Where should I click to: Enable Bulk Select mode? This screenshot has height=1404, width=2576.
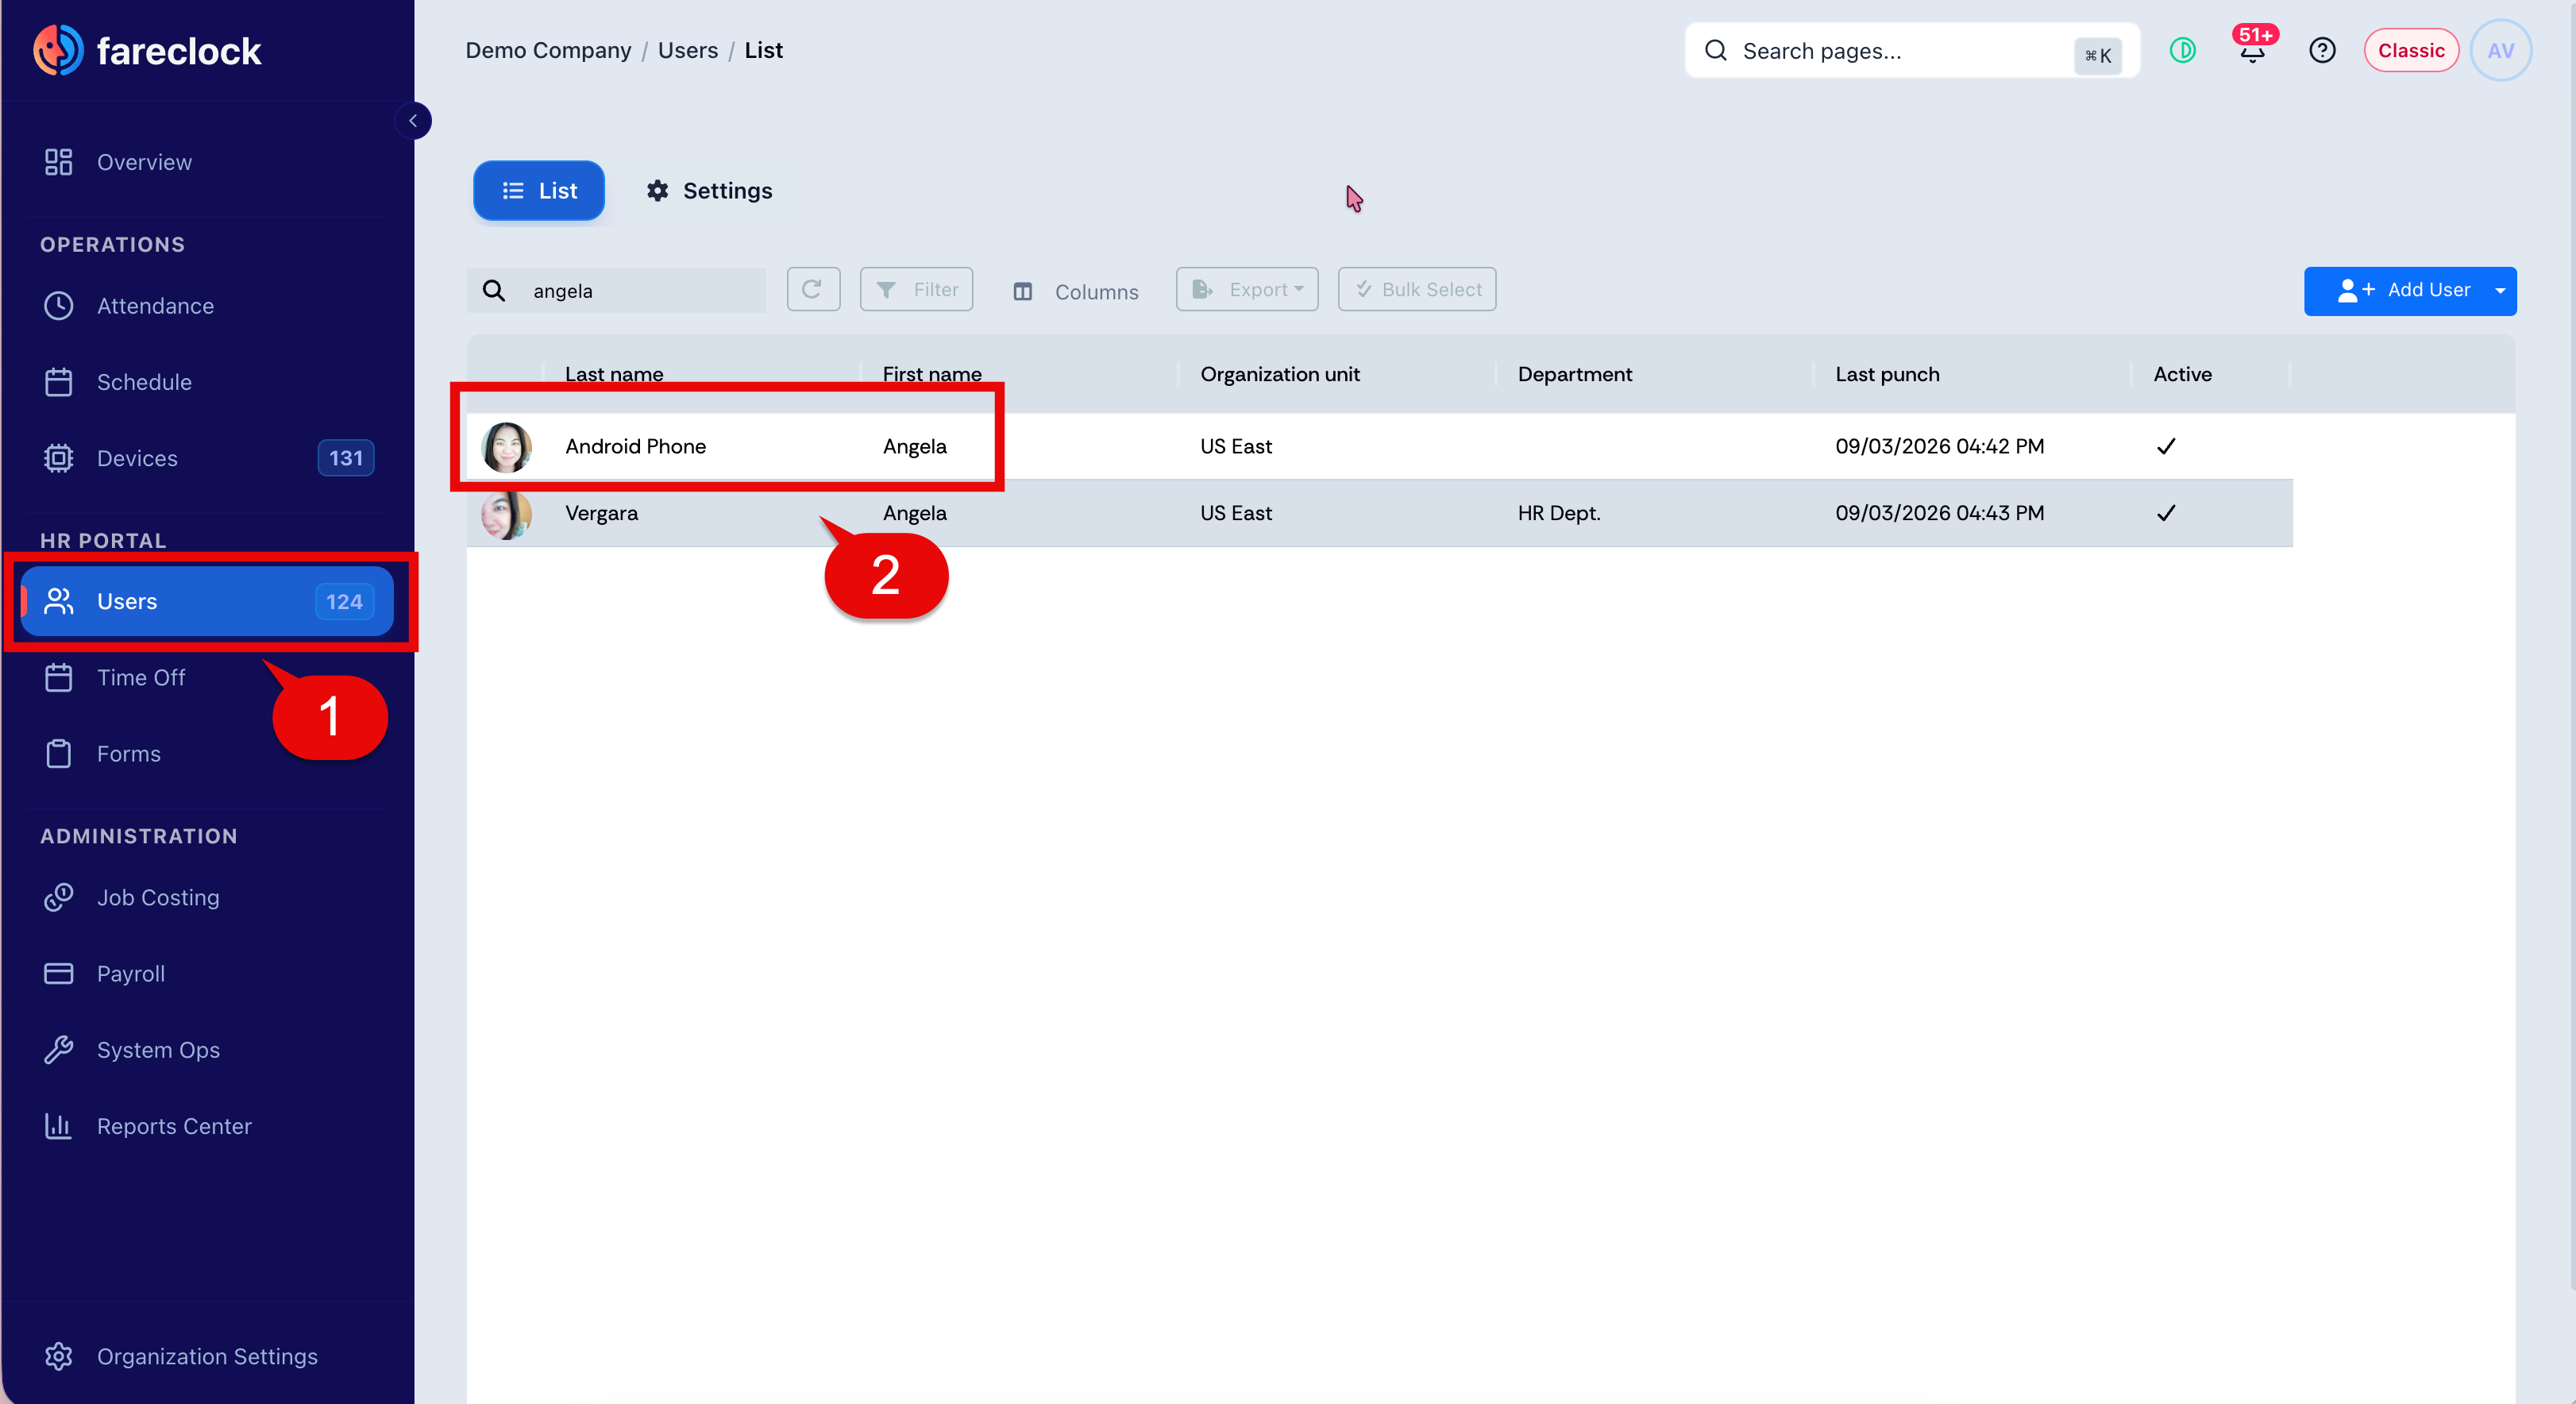pyautogui.click(x=1417, y=289)
